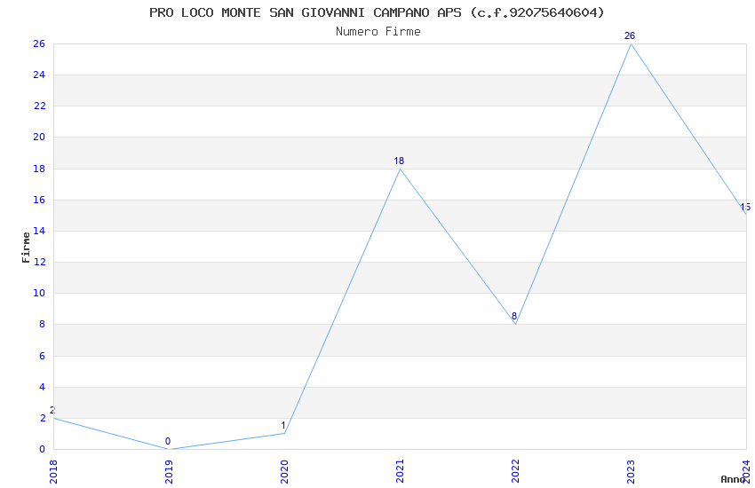Select the 2020 data point labeled 1
This screenshot has height=488, width=755.
284,433
